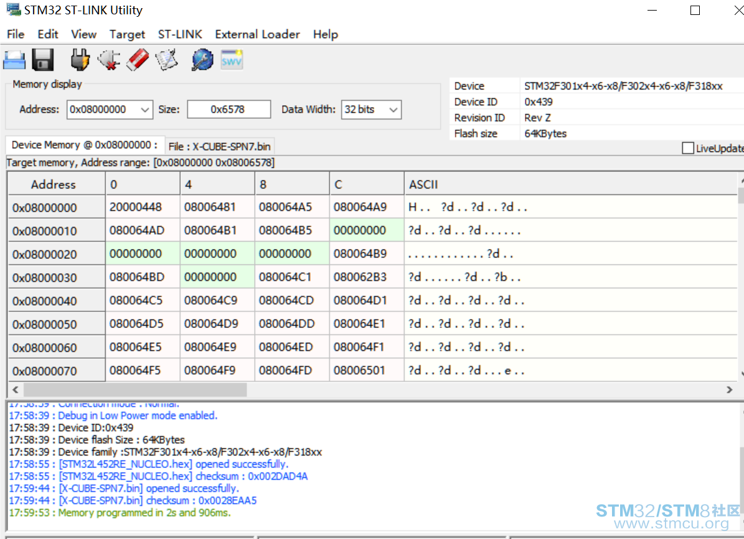
Task: Open the Data Width 32 bits dropdown
Action: click(x=393, y=110)
